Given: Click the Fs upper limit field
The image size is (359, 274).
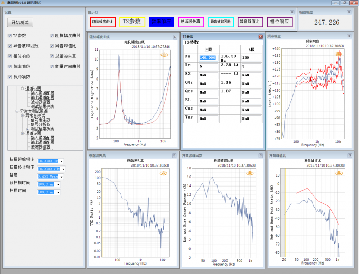Looking at the screenshot, I should (x=207, y=57).
